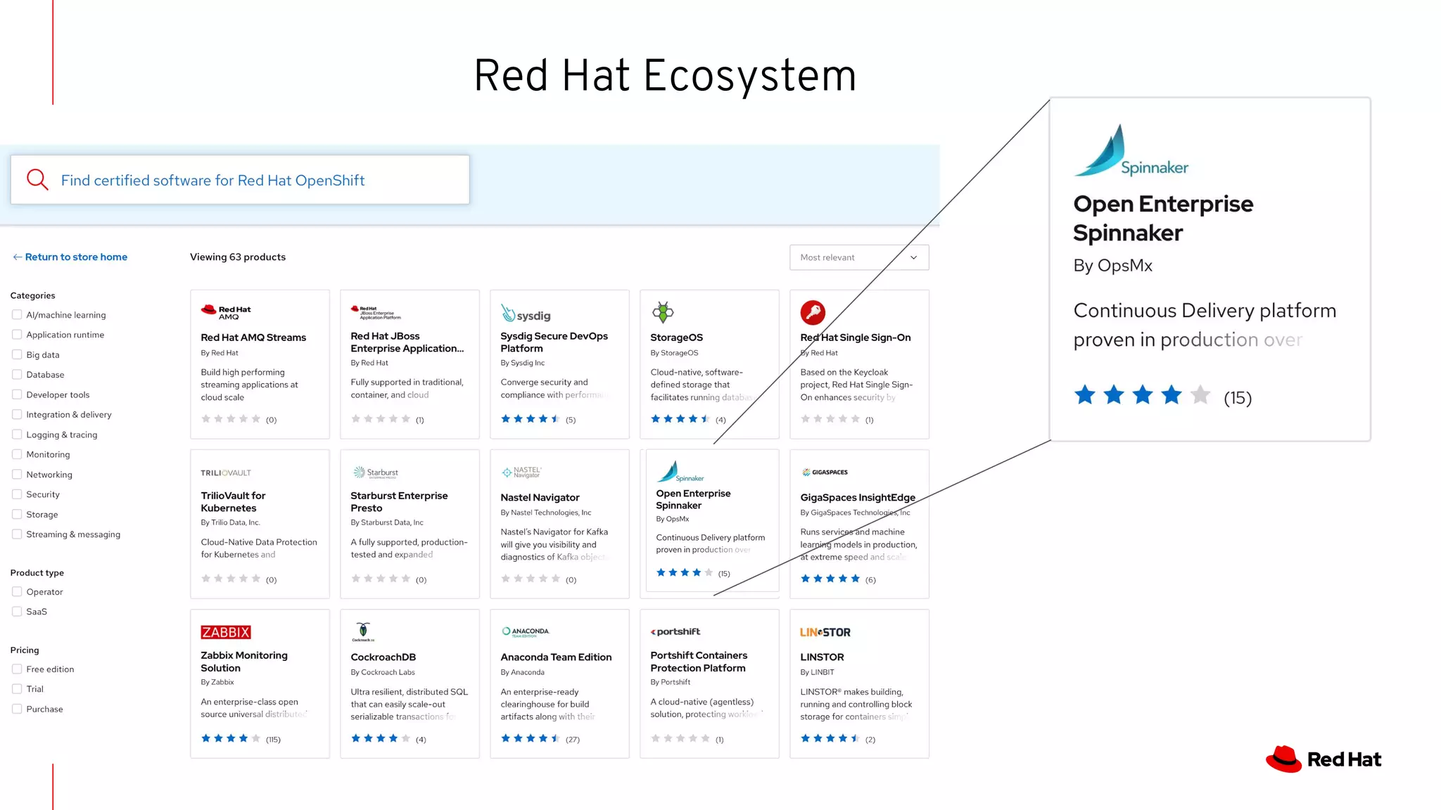Open TrilioVault for Kubernetes product title
Image resolution: width=1441 pixels, height=810 pixels.
coord(233,502)
